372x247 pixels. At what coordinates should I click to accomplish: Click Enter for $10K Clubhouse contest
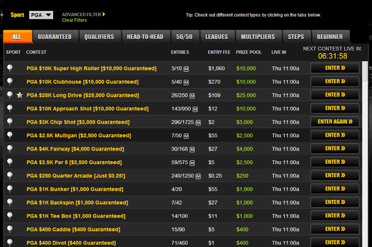pyautogui.click(x=335, y=81)
